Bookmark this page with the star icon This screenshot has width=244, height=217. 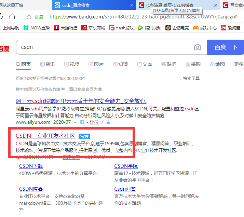point(29,16)
